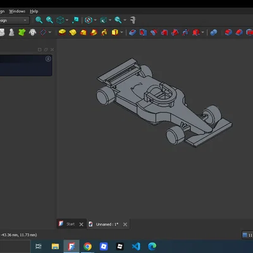Open the Help menu
The image size is (253, 253).
[34, 11]
